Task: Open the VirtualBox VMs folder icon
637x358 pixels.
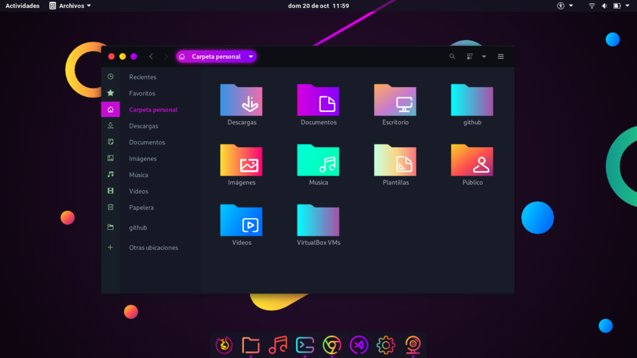Action: tap(318, 220)
